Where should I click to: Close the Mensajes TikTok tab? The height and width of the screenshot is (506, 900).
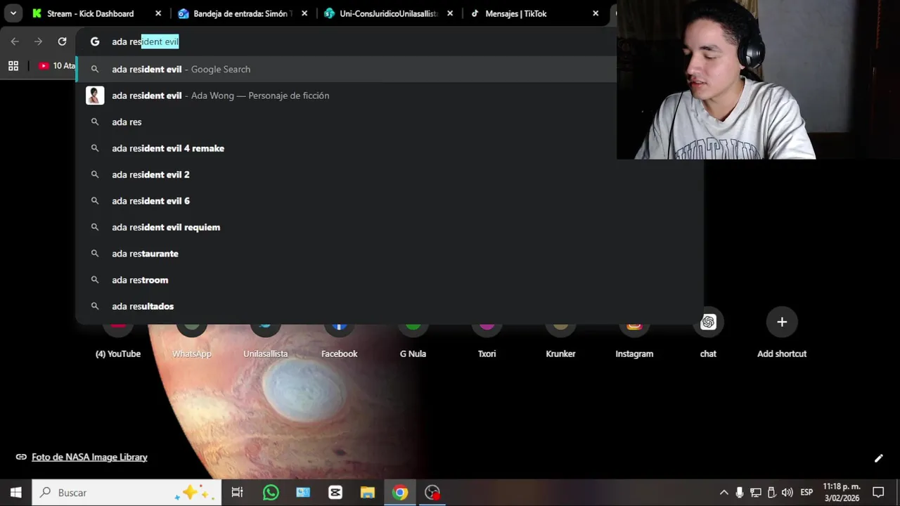596,13
